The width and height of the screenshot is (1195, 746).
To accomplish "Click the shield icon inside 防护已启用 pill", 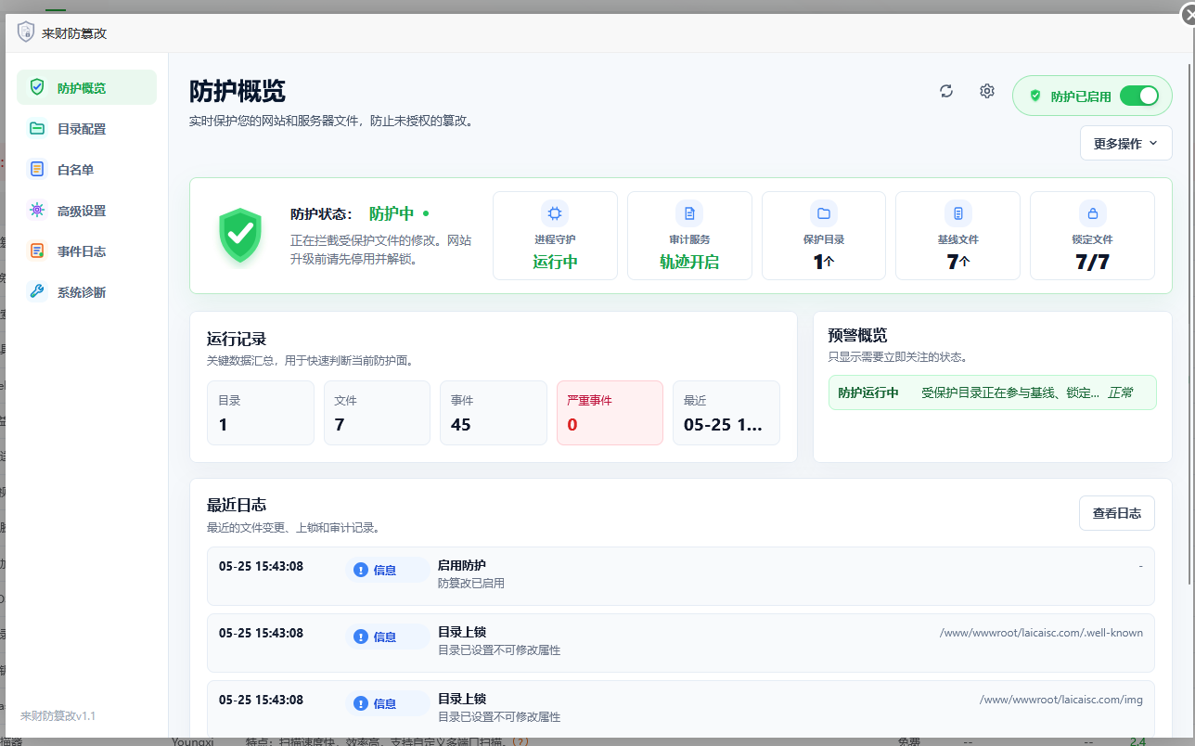I will click(1035, 96).
